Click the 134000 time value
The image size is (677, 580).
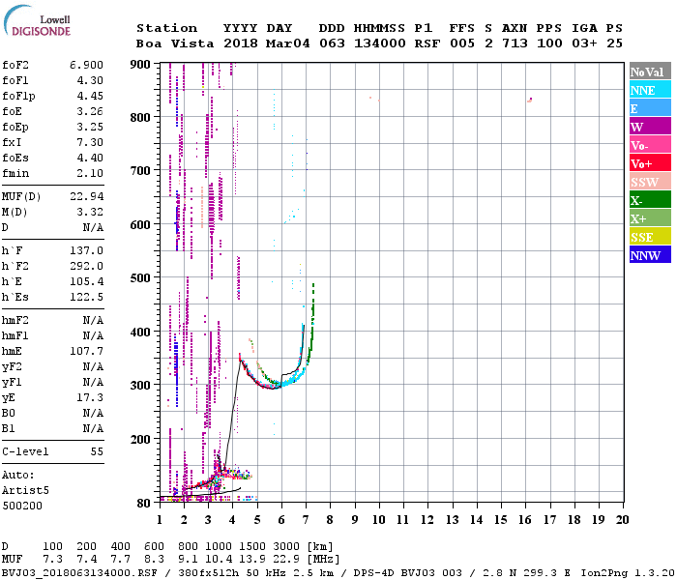[x=379, y=43]
